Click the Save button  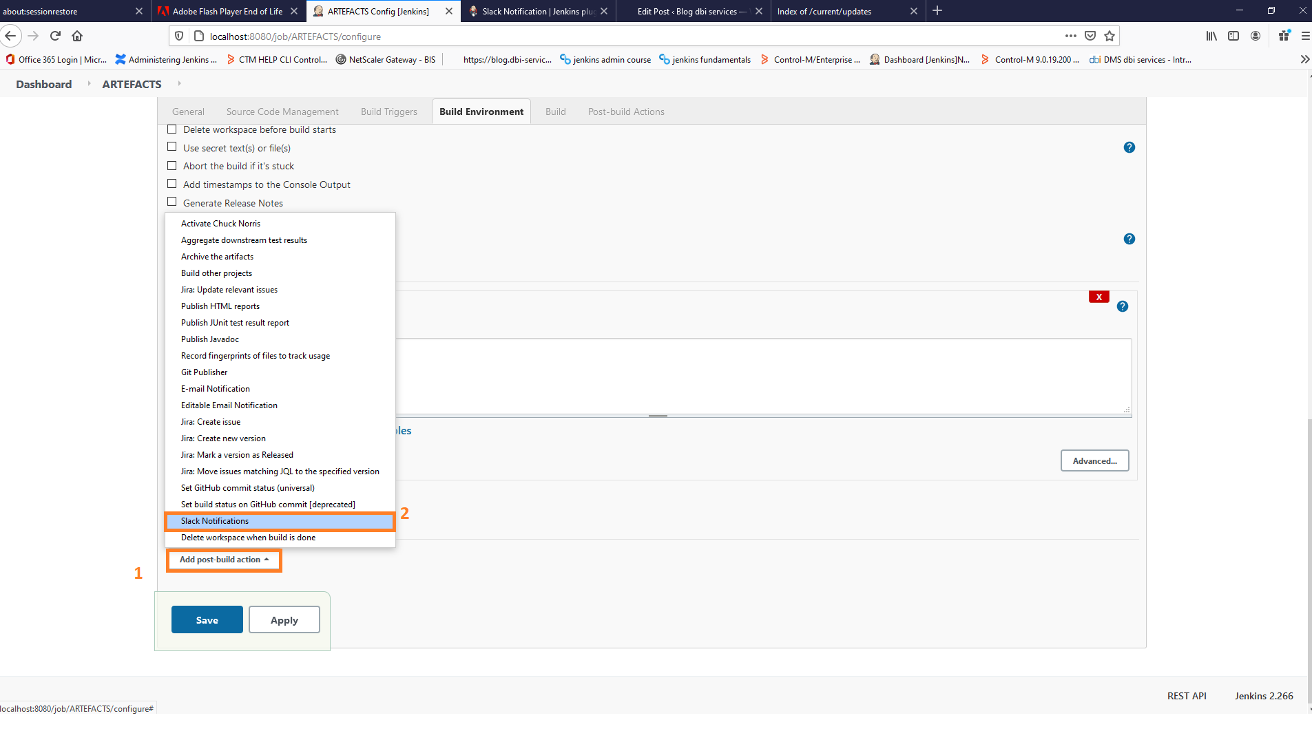(207, 619)
